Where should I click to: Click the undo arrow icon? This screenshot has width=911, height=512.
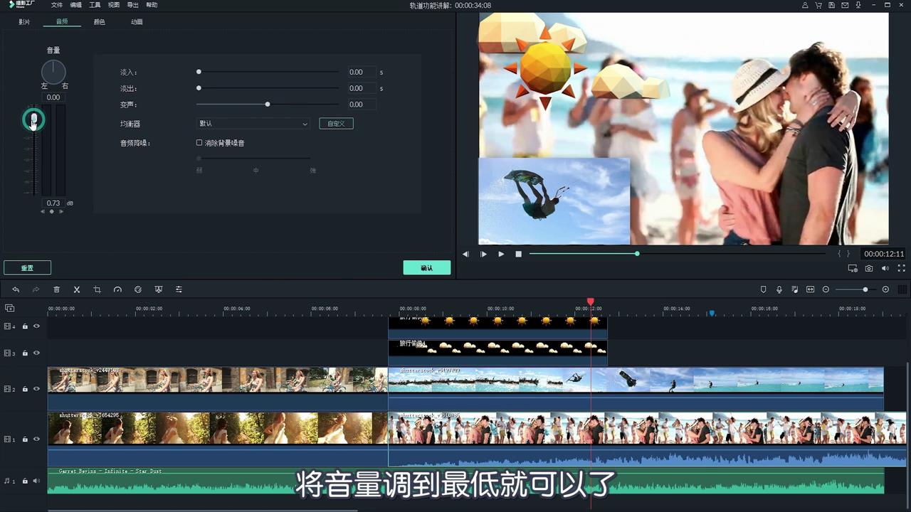(16, 289)
